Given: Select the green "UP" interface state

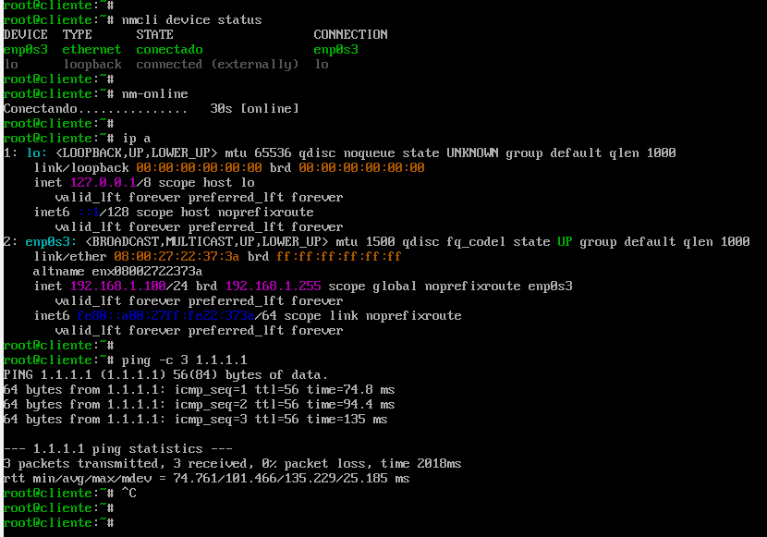Looking at the screenshot, I should tap(565, 241).
